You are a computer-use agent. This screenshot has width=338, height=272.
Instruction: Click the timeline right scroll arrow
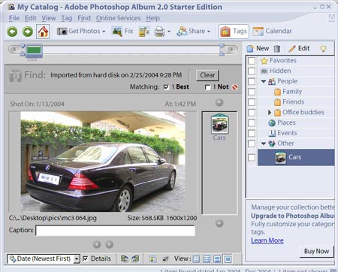point(231,50)
